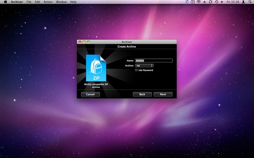Click the Wi-Fi status icon
The width and height of the screenshot is (254, 158).
click(x=198, y=2)
